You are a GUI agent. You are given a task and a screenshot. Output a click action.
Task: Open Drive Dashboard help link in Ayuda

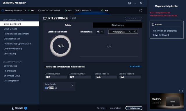pyautogui.click(x=161, y=35)
